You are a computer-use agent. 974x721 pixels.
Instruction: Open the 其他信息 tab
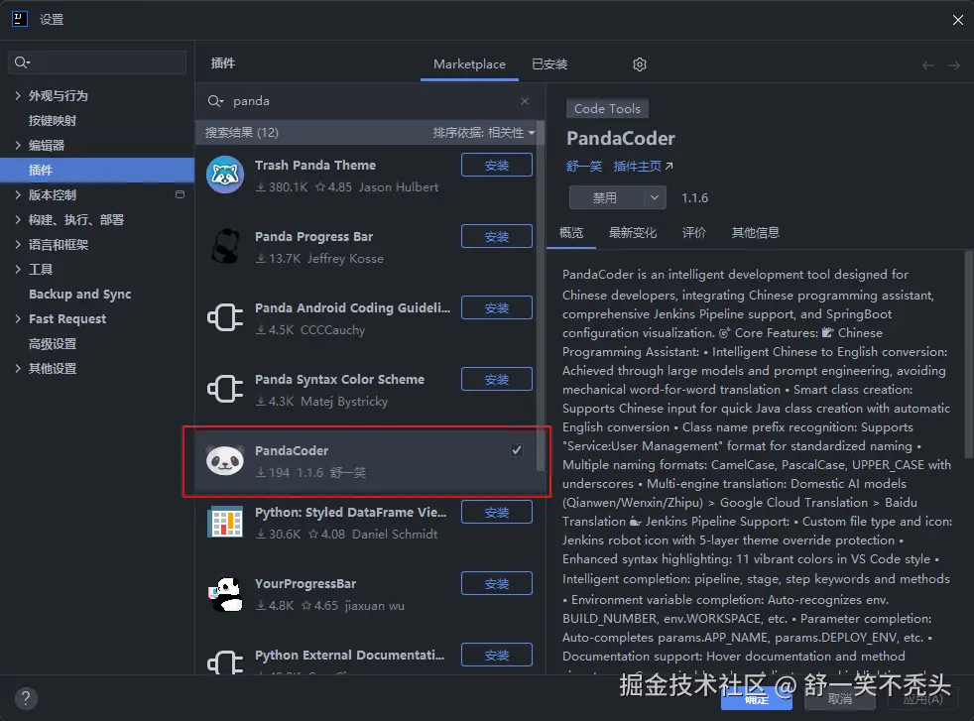[x=756, y=233]
